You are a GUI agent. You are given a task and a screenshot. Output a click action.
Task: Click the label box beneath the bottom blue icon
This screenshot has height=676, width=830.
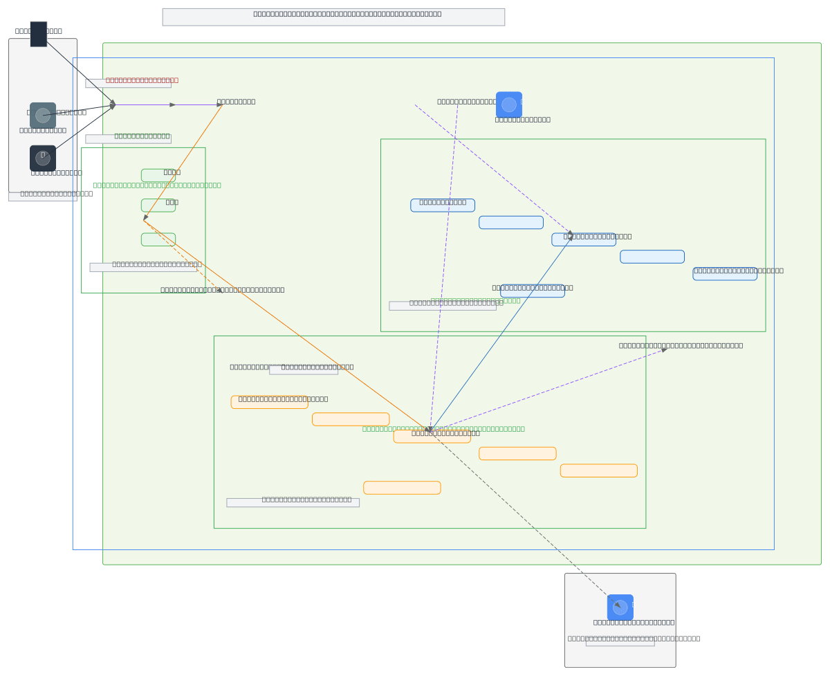(x=620, y=641)
